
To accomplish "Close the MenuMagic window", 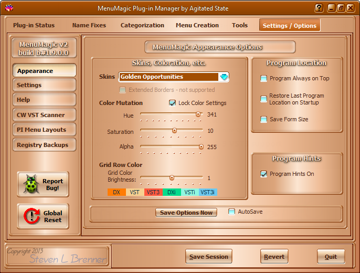I will coord(351,8).
